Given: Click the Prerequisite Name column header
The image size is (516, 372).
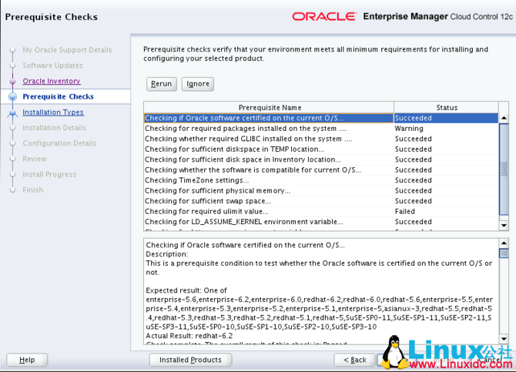Looking at the screenshot, I should (269, 107).
